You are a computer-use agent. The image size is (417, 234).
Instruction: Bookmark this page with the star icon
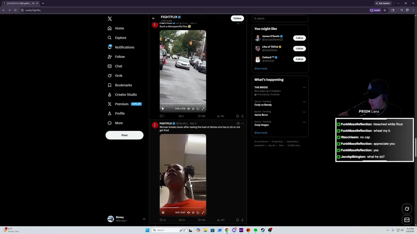385,10
